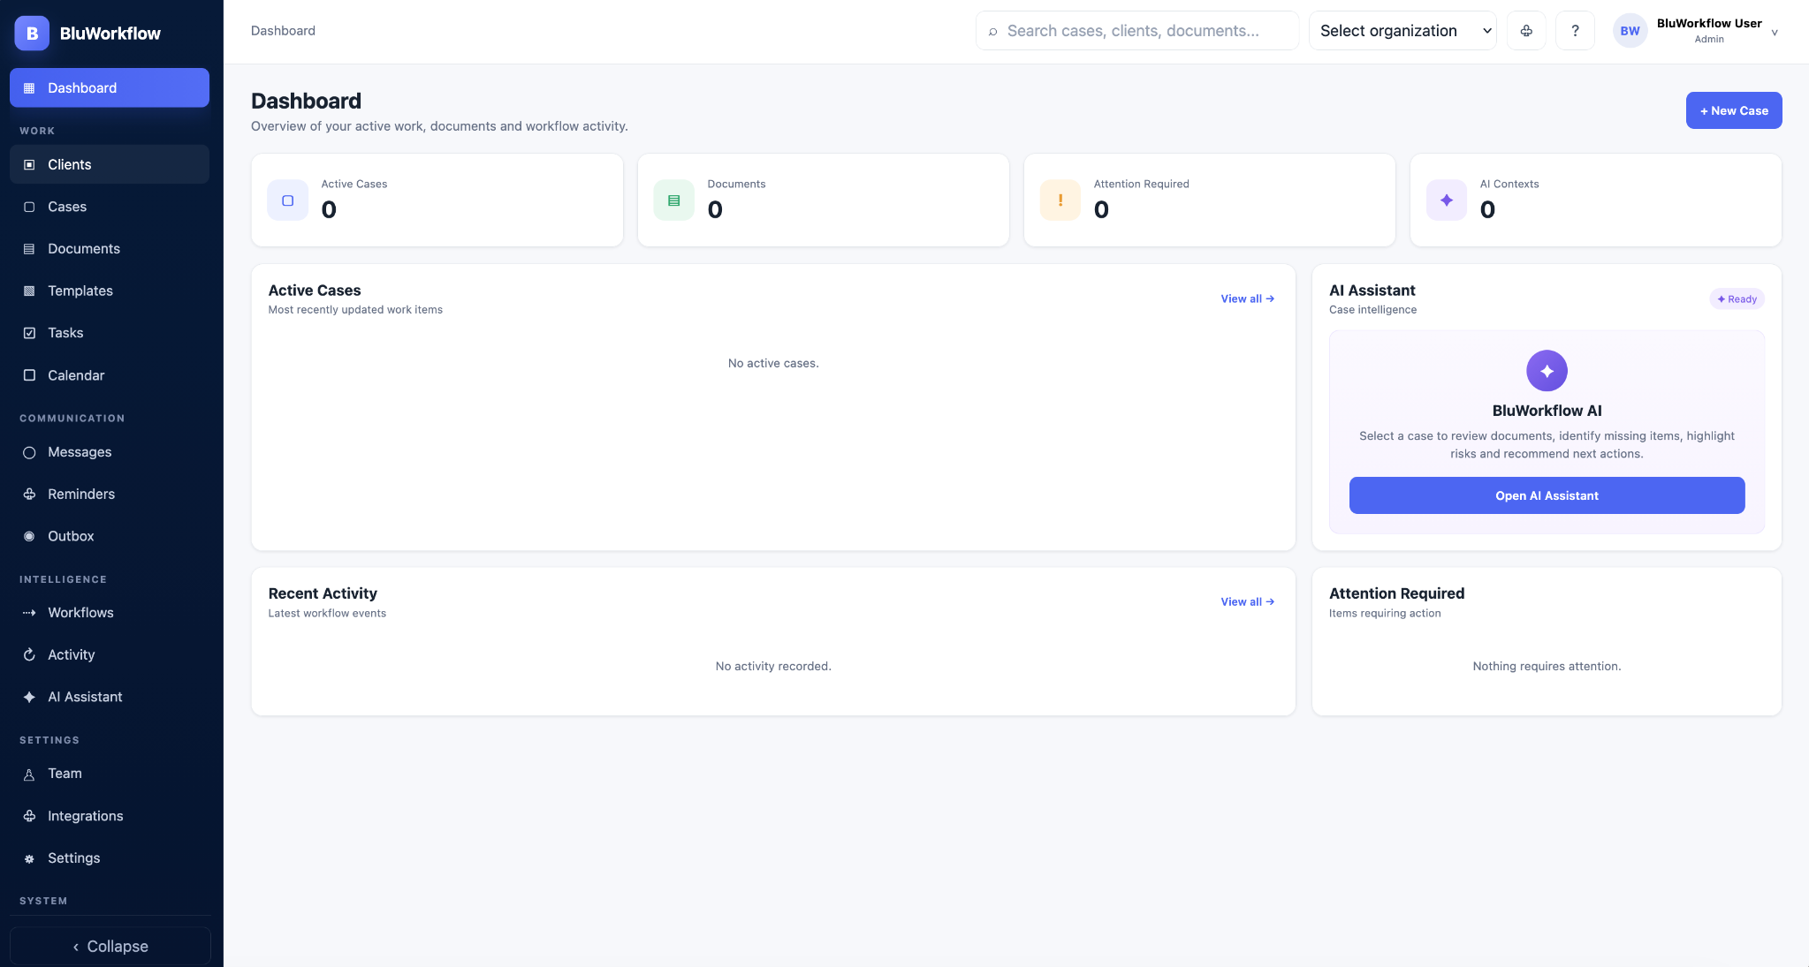Click the Documents stat card green icon
The image size is (1809, 967).
click(x=673, y=200)
